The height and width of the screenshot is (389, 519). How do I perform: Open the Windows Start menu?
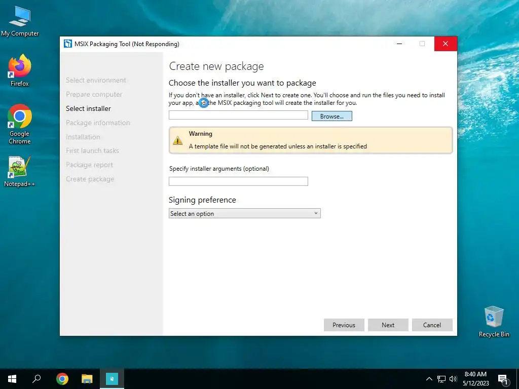[x=12, y=379]
